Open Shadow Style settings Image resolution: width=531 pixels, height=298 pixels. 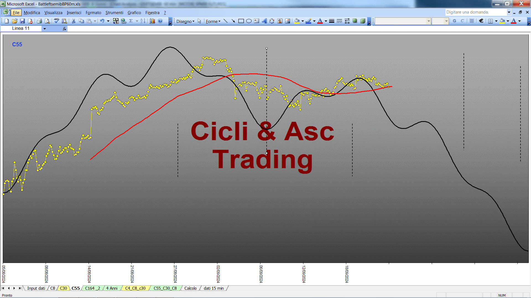[x=355, y=21]
